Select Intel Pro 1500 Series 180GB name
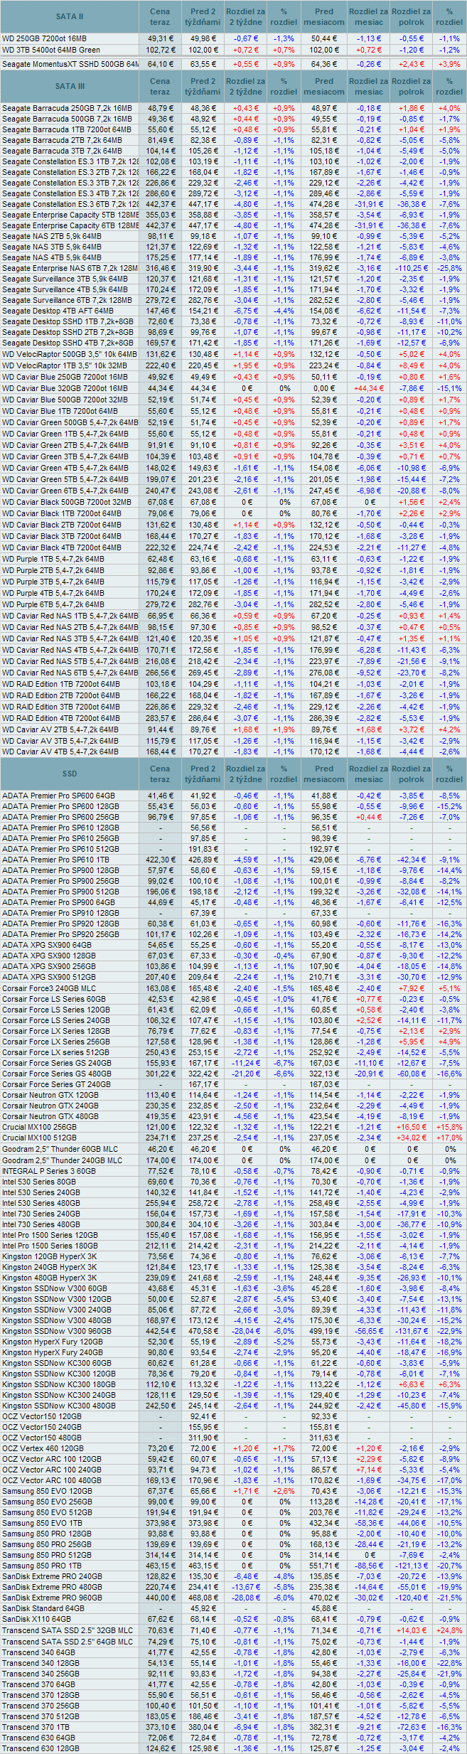The width and height of the screenshot is (467, 1754). tap(50, 1246)
